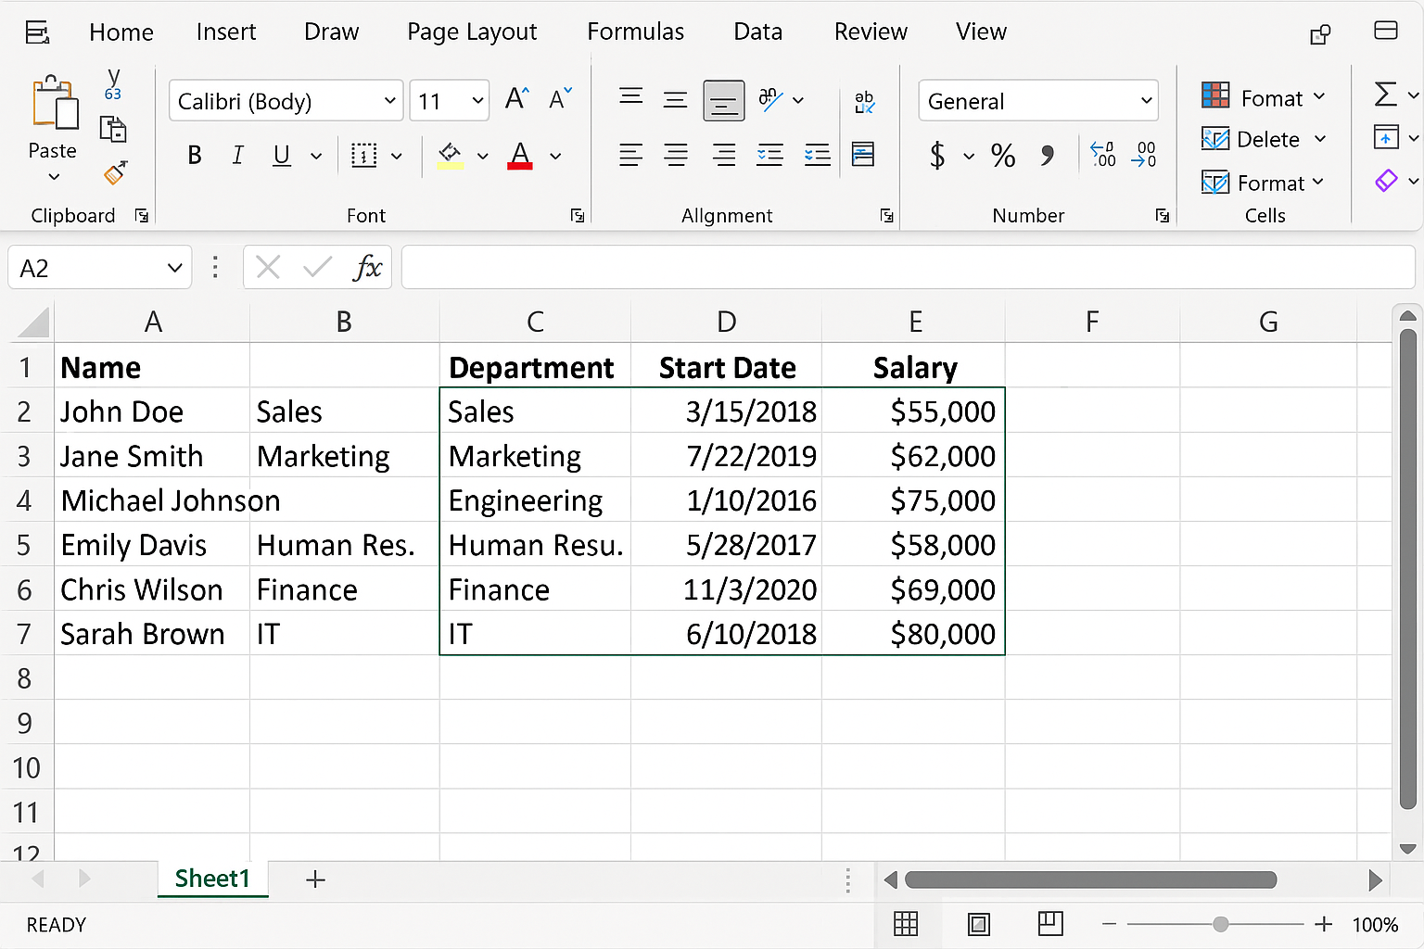Click the zoom slider handle

(x=1221, y=924)
